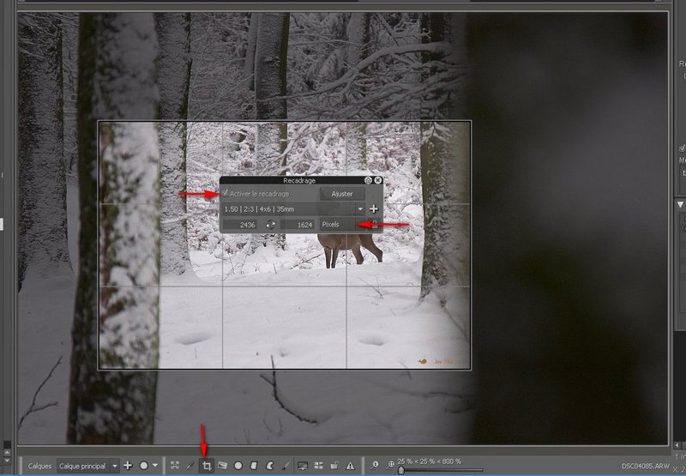The image size is (686, 476).
Task: Click the zoom-to-fit magnifier icon
Action: 390,466
